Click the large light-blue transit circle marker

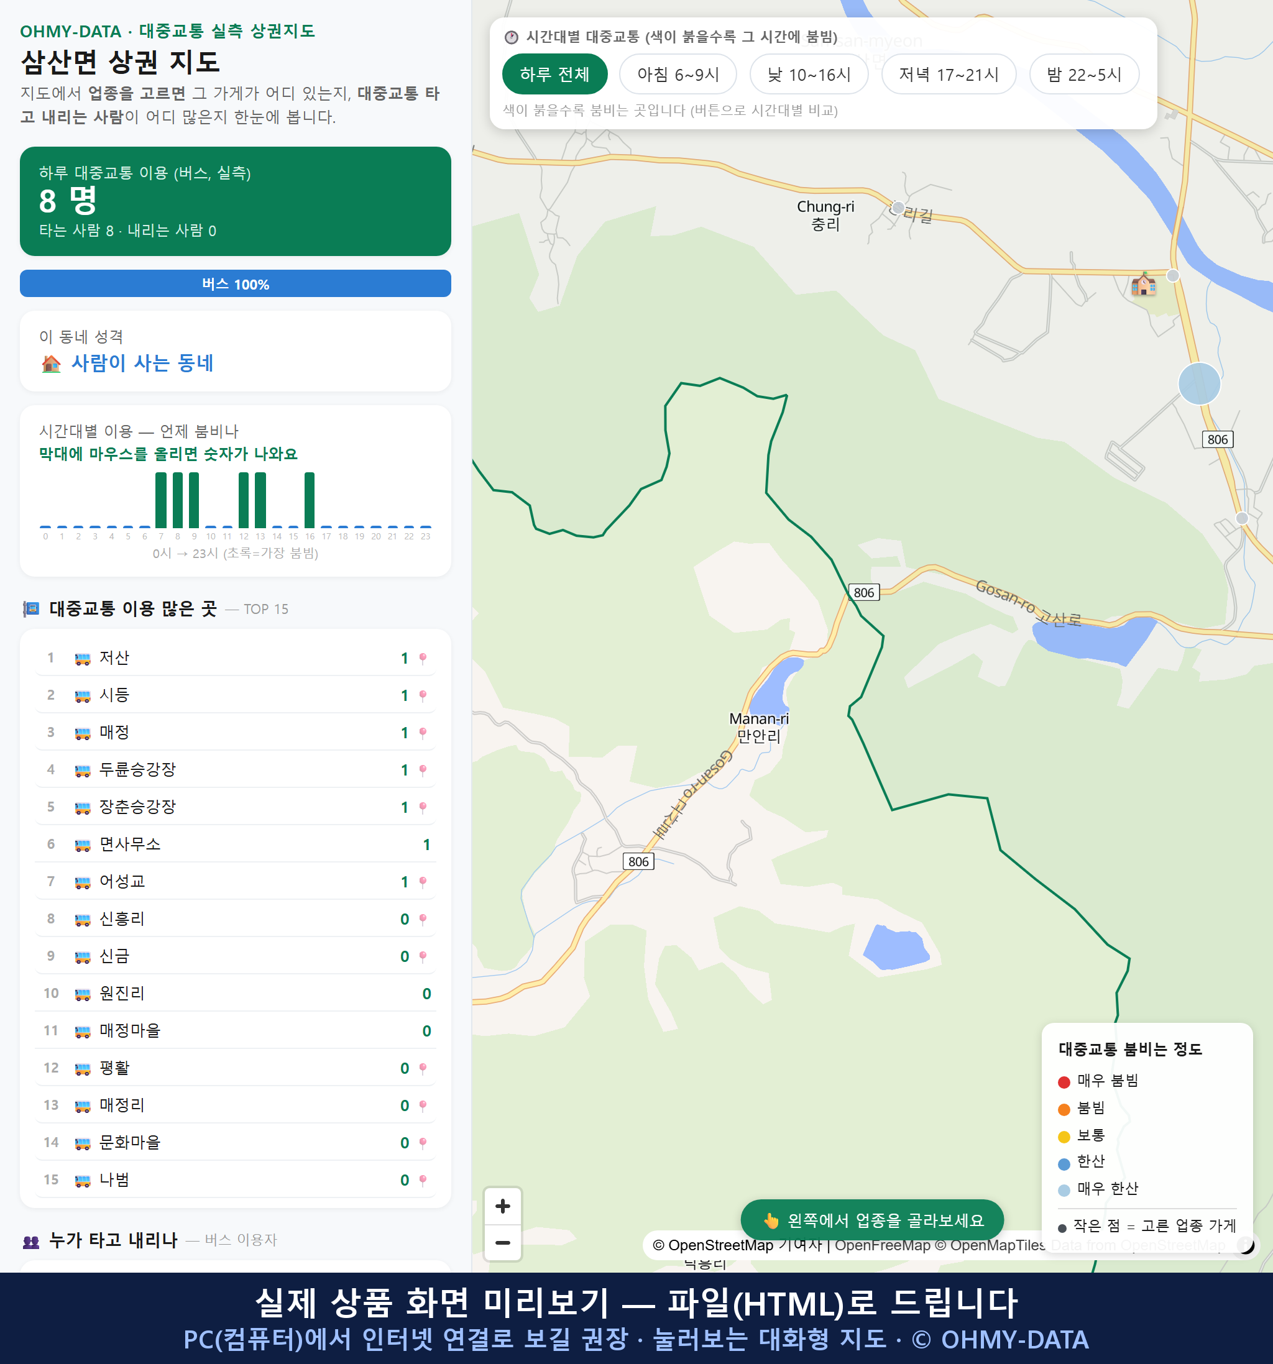[x=1199, y=383]
